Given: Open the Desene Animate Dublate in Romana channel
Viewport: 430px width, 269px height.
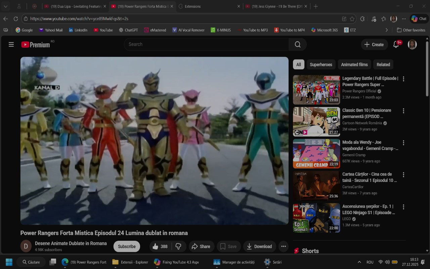Looking at the screenshot, I should (71, 243).
